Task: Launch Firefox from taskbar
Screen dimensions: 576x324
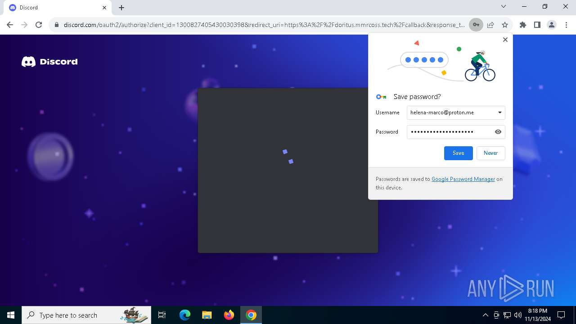Action: [229, 315]
